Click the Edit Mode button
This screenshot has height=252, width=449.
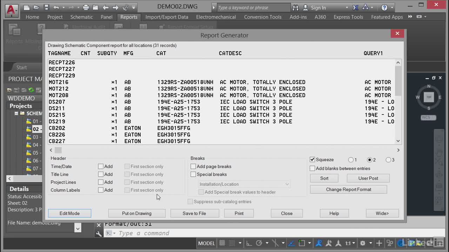(x=69, y=213)
